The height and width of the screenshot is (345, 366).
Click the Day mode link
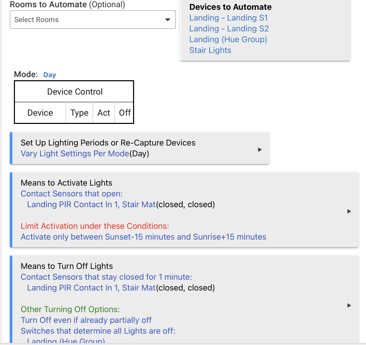coord(50,75)
